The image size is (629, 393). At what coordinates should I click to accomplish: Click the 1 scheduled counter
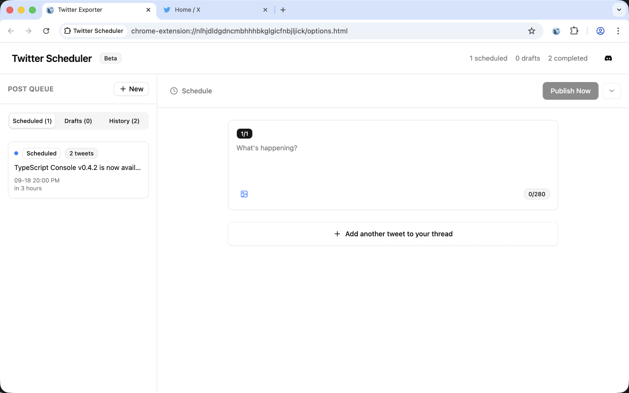(x=488, y=58)
